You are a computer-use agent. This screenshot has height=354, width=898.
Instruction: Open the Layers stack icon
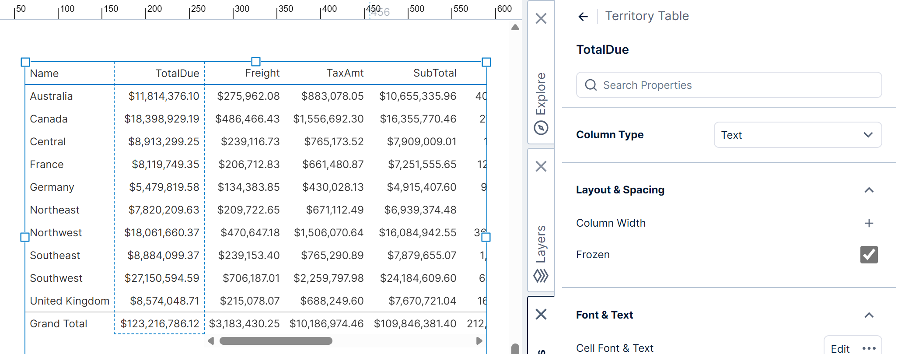click(541, 276)
